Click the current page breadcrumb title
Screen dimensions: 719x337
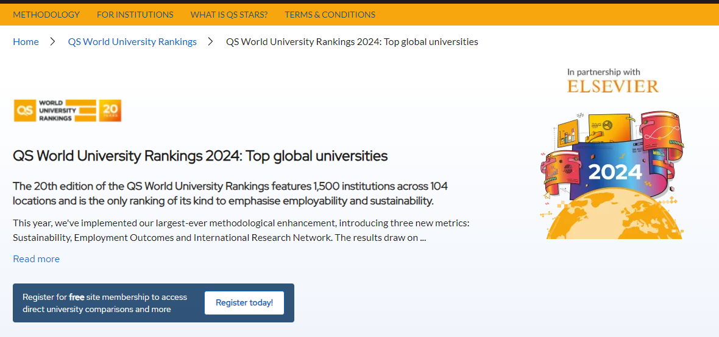[x=352, y=42]
